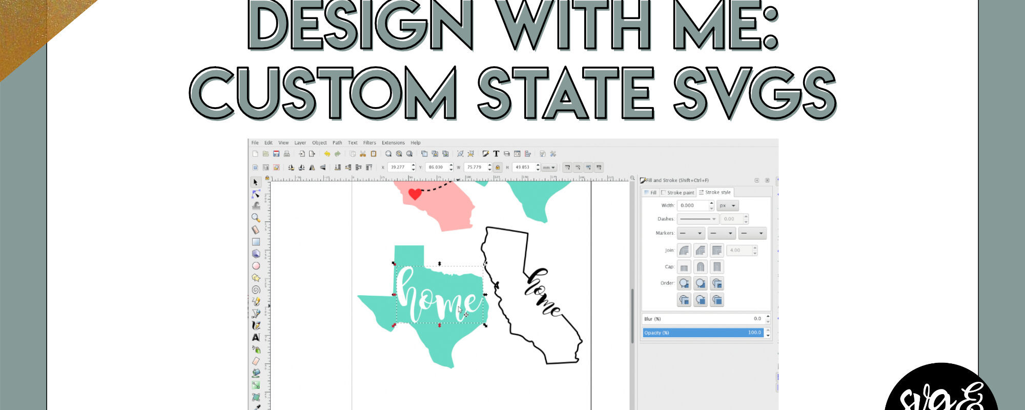The image size is (1025, 410).
Task: Select the Selector arrow tool
Action: (x=256, y=182)
